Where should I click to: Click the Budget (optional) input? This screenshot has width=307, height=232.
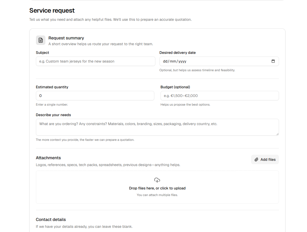(220, 96)
